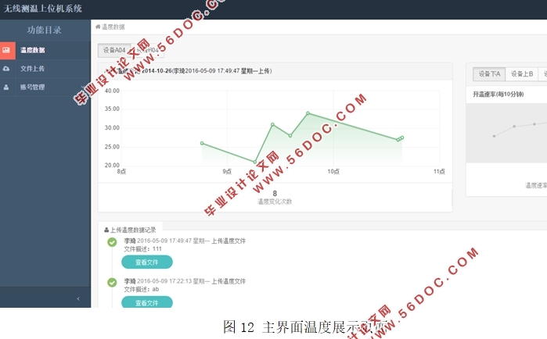This screenshot has height=339, width=547.
Task: Click the user icon beside 上传温度数据记录
Action: (106, 230)
